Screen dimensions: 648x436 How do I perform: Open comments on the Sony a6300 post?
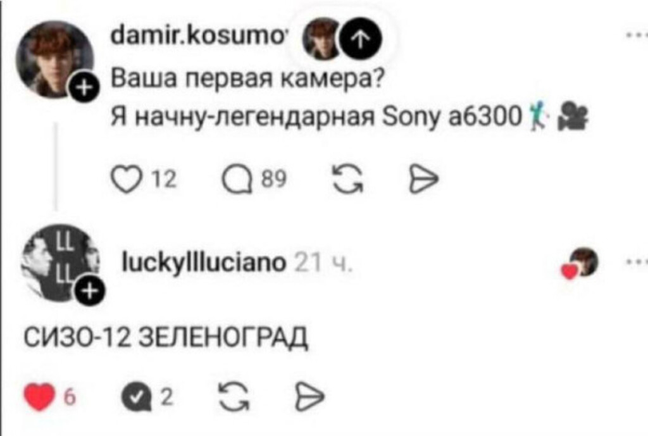237,180
